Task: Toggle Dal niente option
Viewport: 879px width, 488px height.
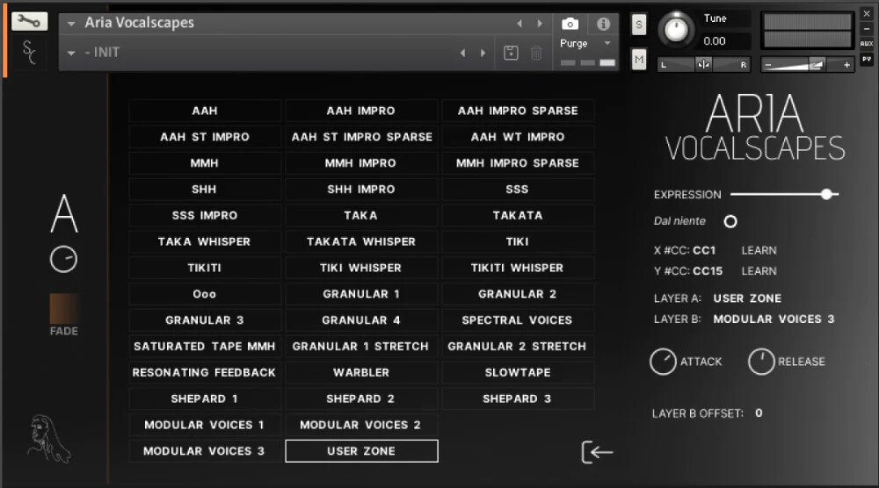Action: click(x=730, y=221)
